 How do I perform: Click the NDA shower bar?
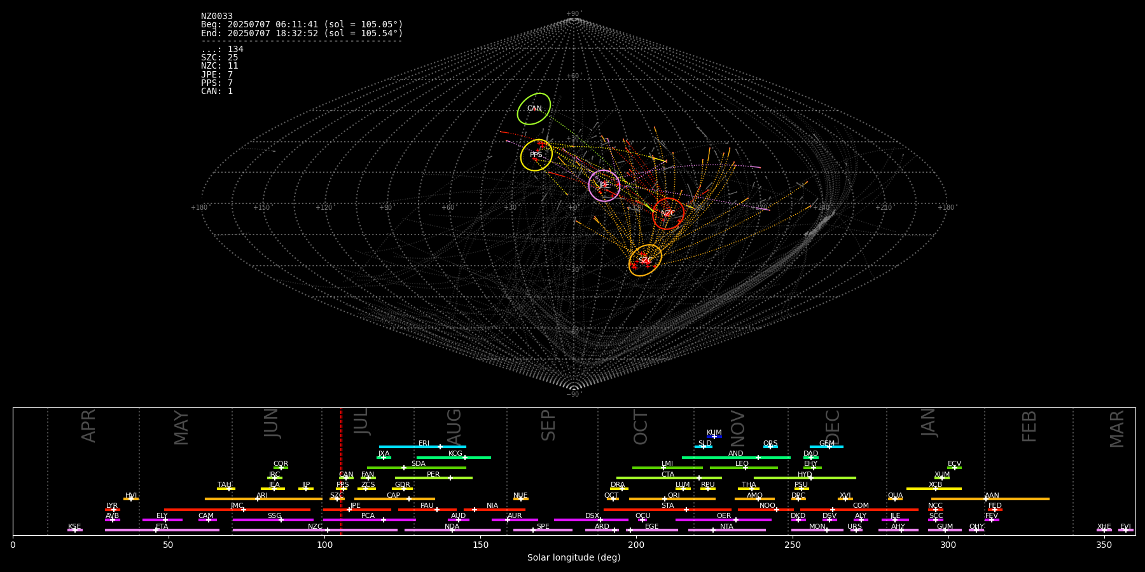pos(452,530)
